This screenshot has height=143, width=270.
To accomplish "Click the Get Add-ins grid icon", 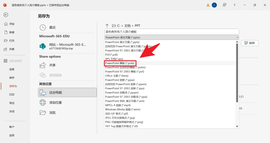I will pyautogui.click(x=5, y=61).
